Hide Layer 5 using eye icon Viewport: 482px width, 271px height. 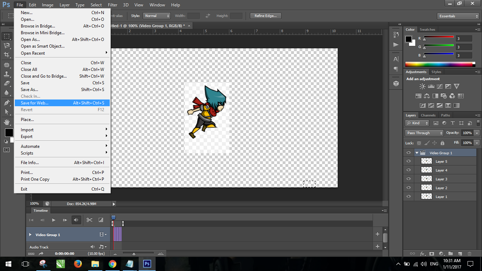(409, 161)
